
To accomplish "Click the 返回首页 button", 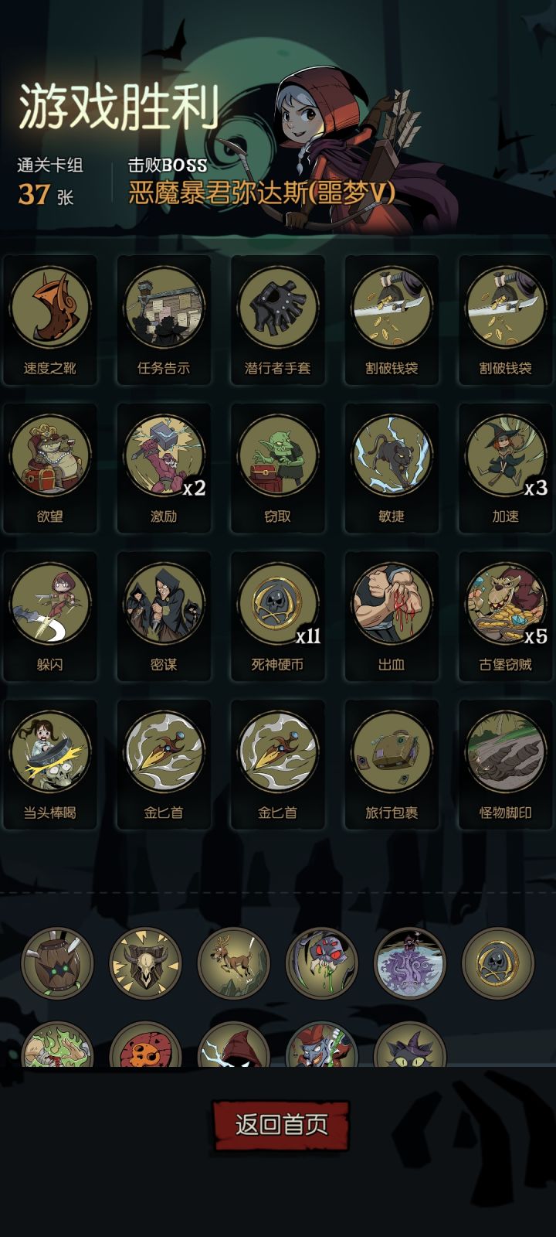I will click(281, 1125).
